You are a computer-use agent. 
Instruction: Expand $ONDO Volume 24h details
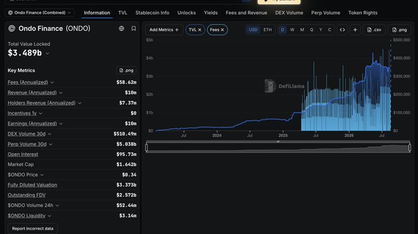pyautogui.click(x=57, y=206)
